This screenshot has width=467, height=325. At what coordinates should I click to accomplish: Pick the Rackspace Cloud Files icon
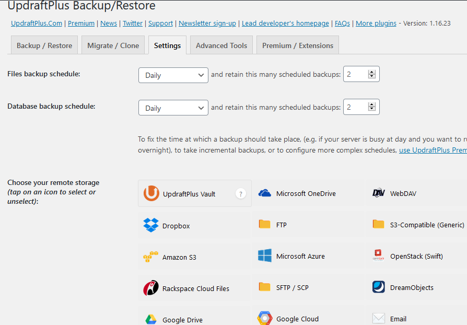click(x=151, y=288)
